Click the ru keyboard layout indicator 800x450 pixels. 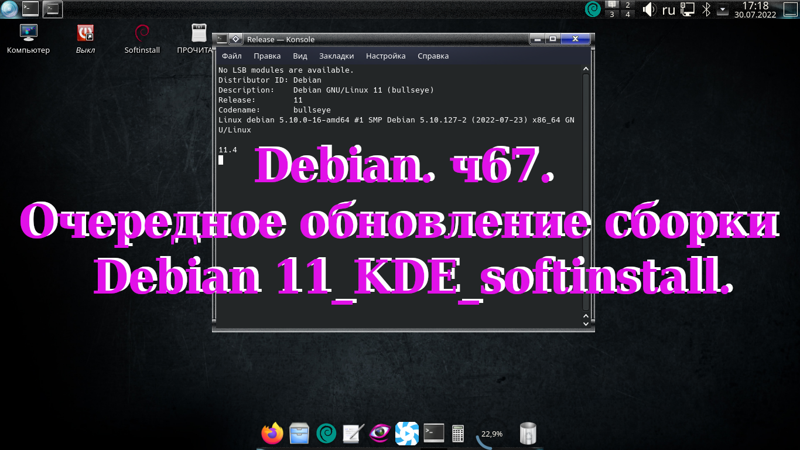(669, 9)
